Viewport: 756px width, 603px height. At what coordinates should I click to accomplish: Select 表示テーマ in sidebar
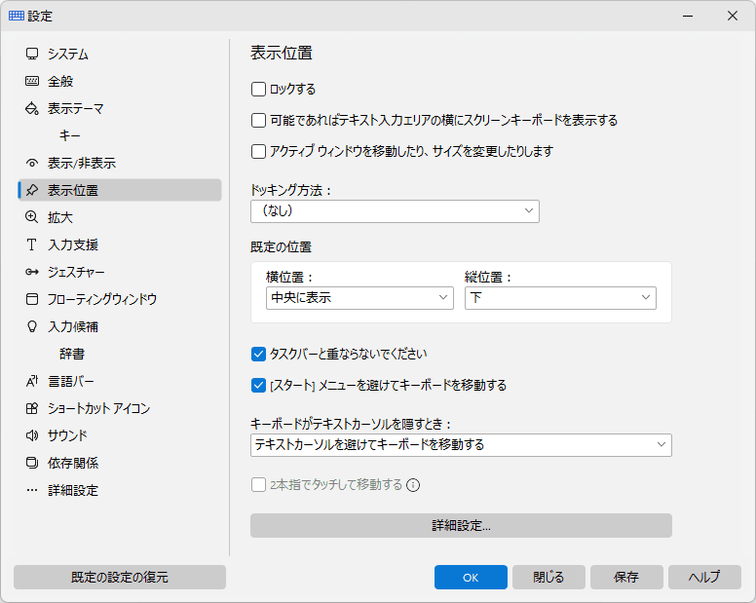tap(120, 108)
